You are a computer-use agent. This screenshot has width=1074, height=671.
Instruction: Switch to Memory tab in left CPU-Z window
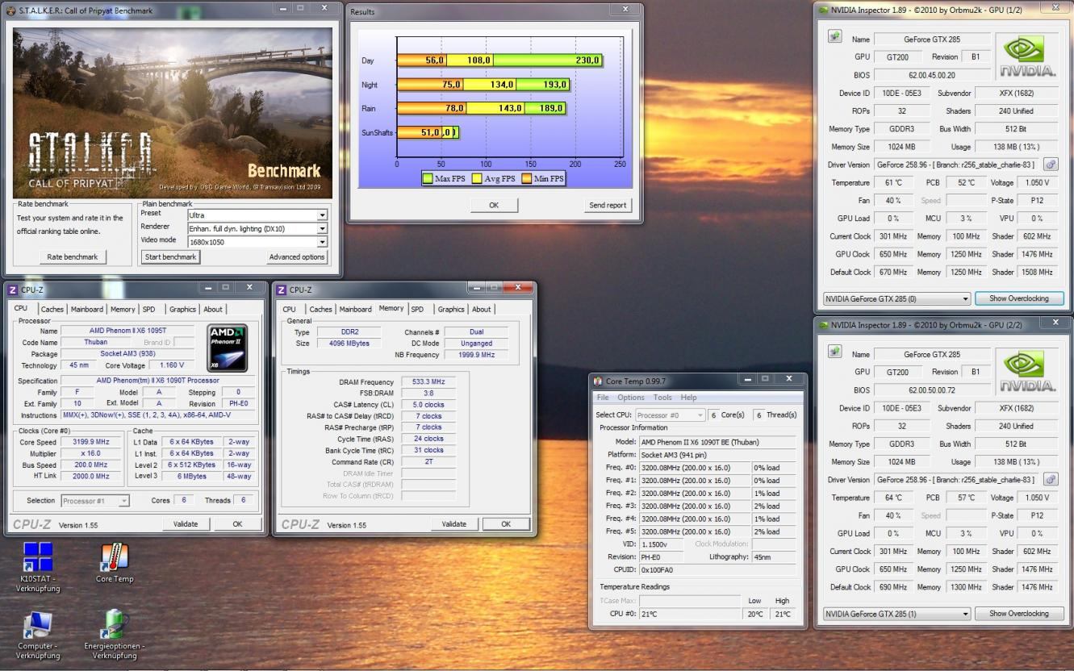pyautogui.click(x=123, y=309)
